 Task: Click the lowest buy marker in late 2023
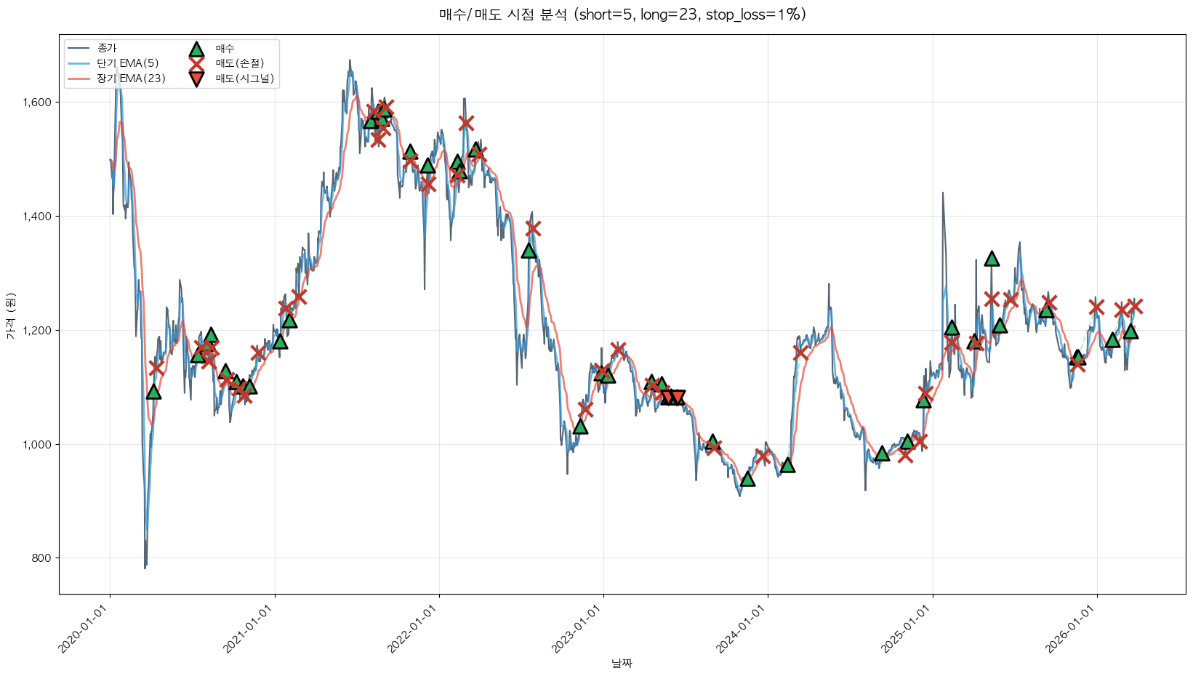click(x=747, y=478)
